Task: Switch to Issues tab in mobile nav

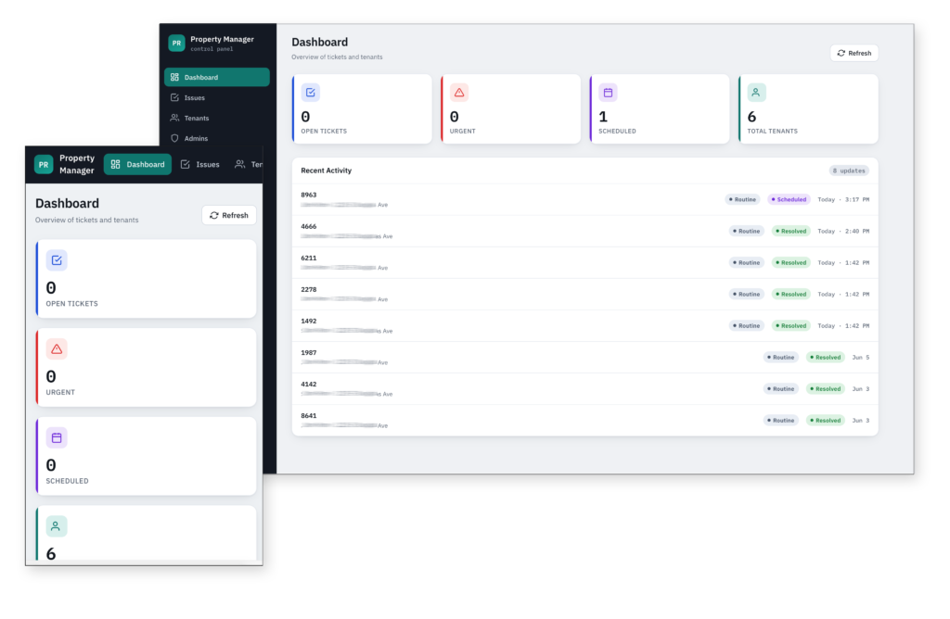Action: [x=200, y=165]
